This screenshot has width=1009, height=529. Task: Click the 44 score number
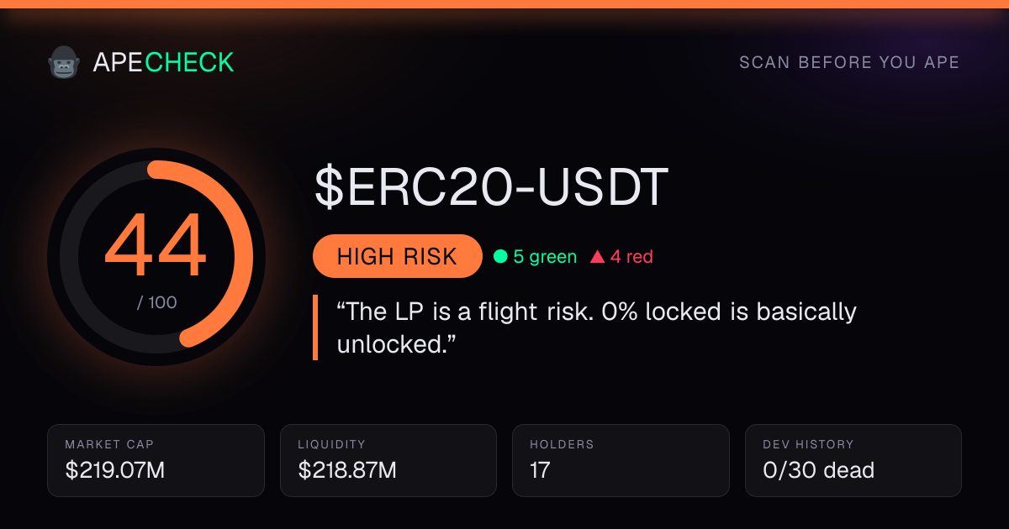click(x=156, y=247)
